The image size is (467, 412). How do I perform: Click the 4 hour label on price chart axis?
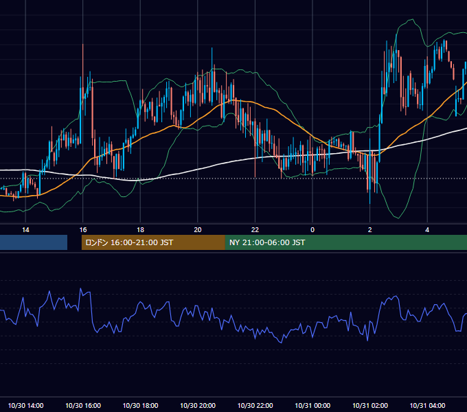coord(427,230)
